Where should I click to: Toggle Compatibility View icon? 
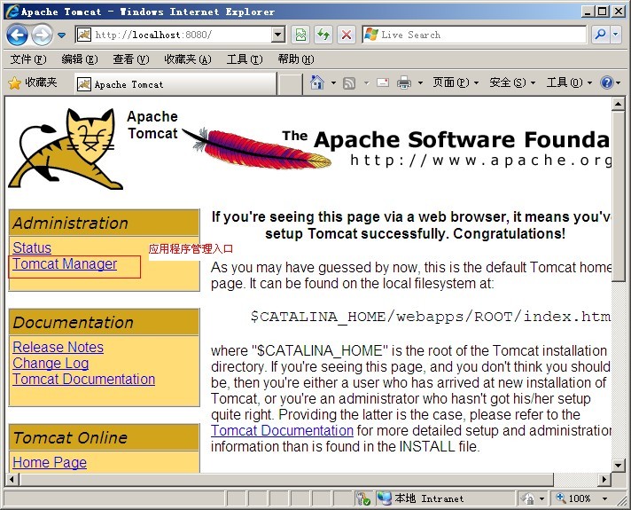click(300, 35)
